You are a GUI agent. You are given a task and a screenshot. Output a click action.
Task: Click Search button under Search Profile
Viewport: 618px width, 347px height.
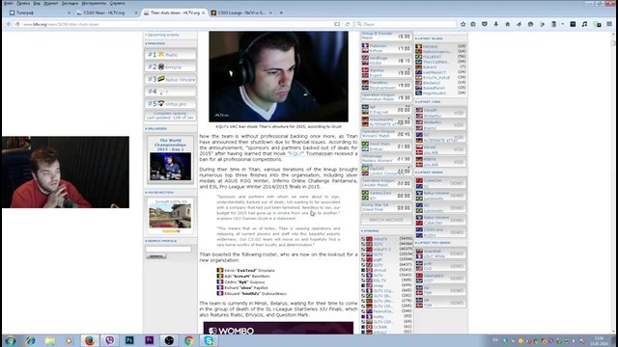click(156, 256)
